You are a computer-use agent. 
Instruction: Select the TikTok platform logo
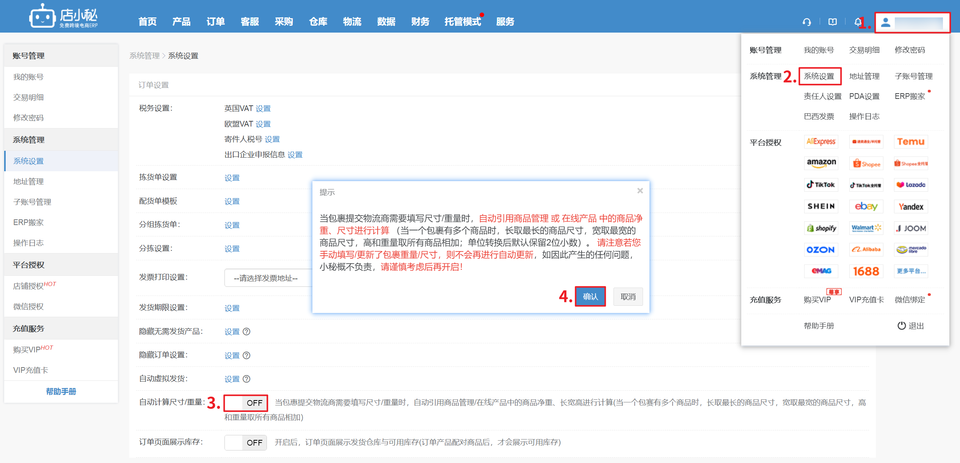coord(821,185)
